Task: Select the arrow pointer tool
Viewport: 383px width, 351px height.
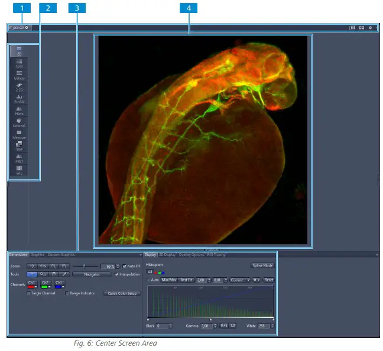Action: [32, 274]
